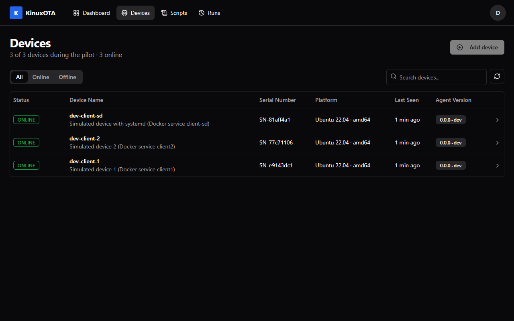Click the KinuxOTA brand name link
514x321 pixels.
(x=41, y=13)
